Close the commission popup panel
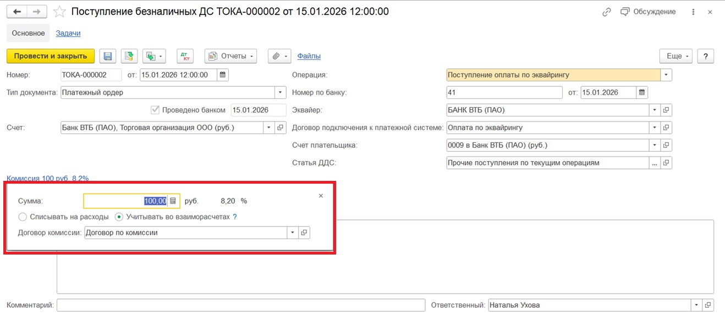Viewport: 725px width, 326px height. click(x=321, y=196)
